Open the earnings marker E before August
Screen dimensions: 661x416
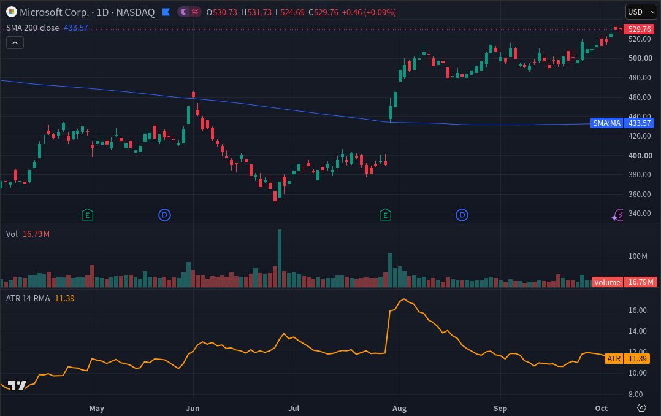[x=385, y=215]
